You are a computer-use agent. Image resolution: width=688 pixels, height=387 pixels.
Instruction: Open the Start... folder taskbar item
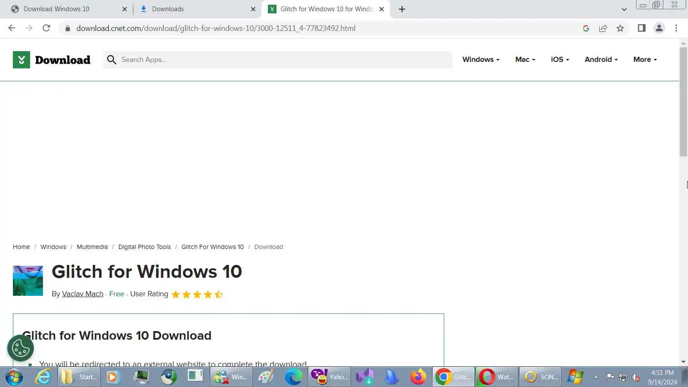[79, 377]
